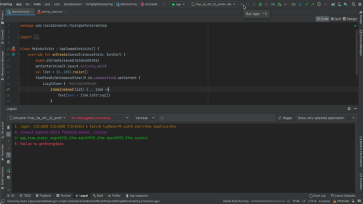
Task: Click override gutter icon beside onCreate line
Action: (x=14, y=54)
